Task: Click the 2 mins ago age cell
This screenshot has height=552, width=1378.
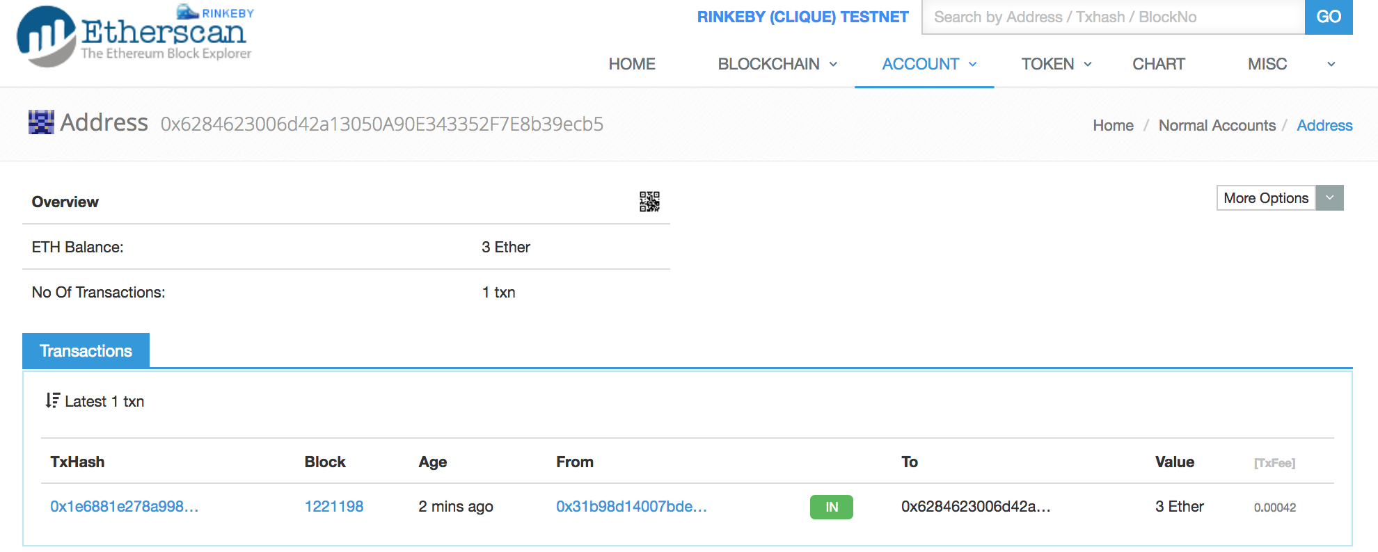Action: [x=456, y=507]
